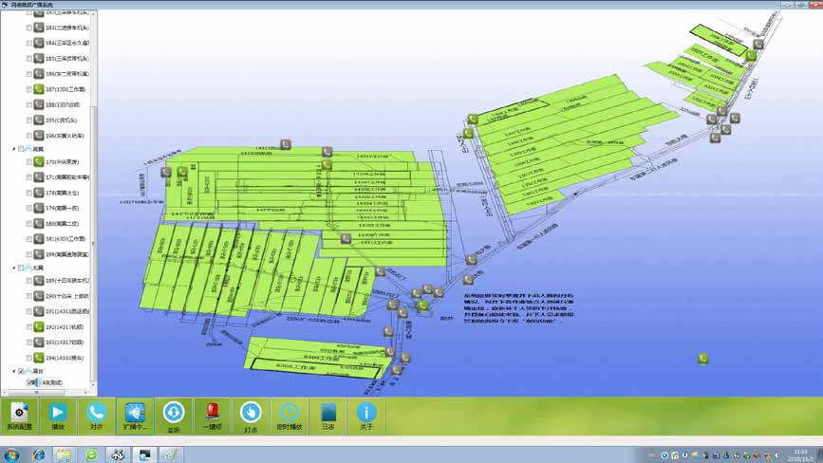Collapse the tree group containing device 68

[x=14, y=371]
